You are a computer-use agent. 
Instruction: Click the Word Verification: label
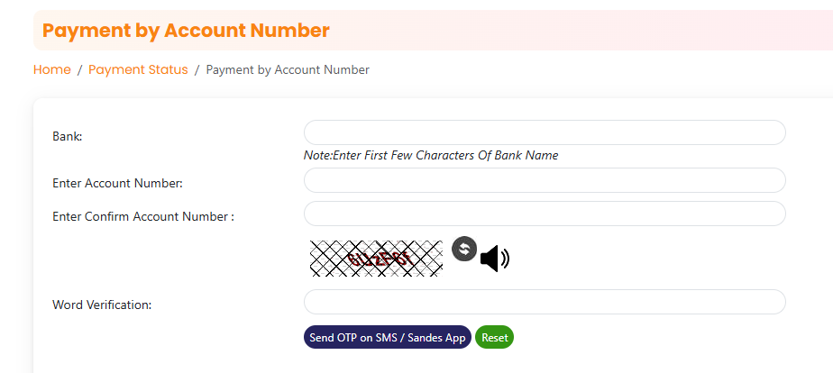102,305
